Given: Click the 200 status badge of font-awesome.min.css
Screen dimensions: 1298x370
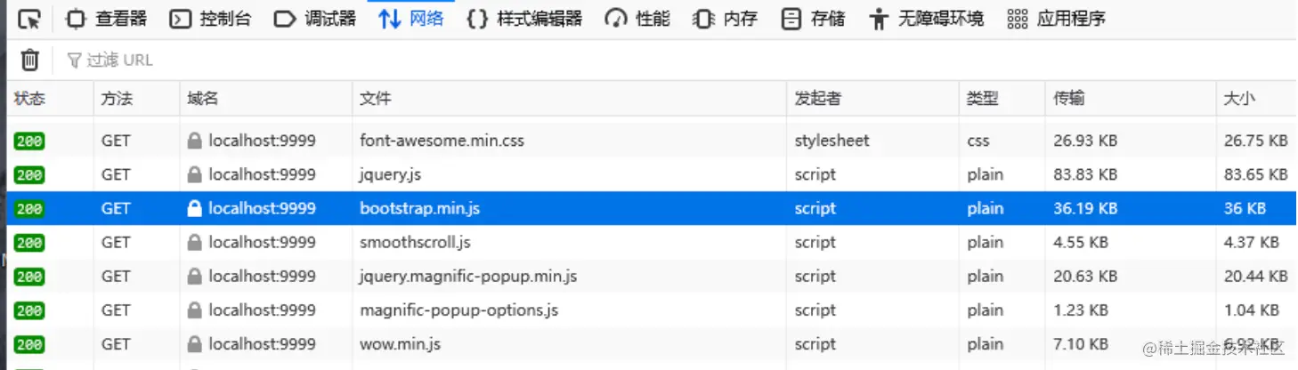Looking at the screenshot, I should point(28,141).
